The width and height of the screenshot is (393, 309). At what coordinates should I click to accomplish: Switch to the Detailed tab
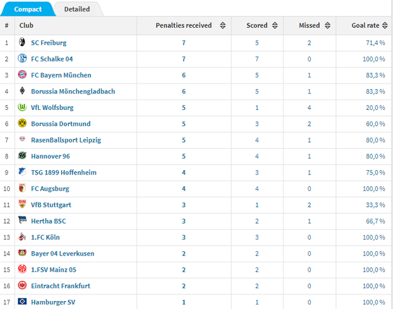(77, 9)
